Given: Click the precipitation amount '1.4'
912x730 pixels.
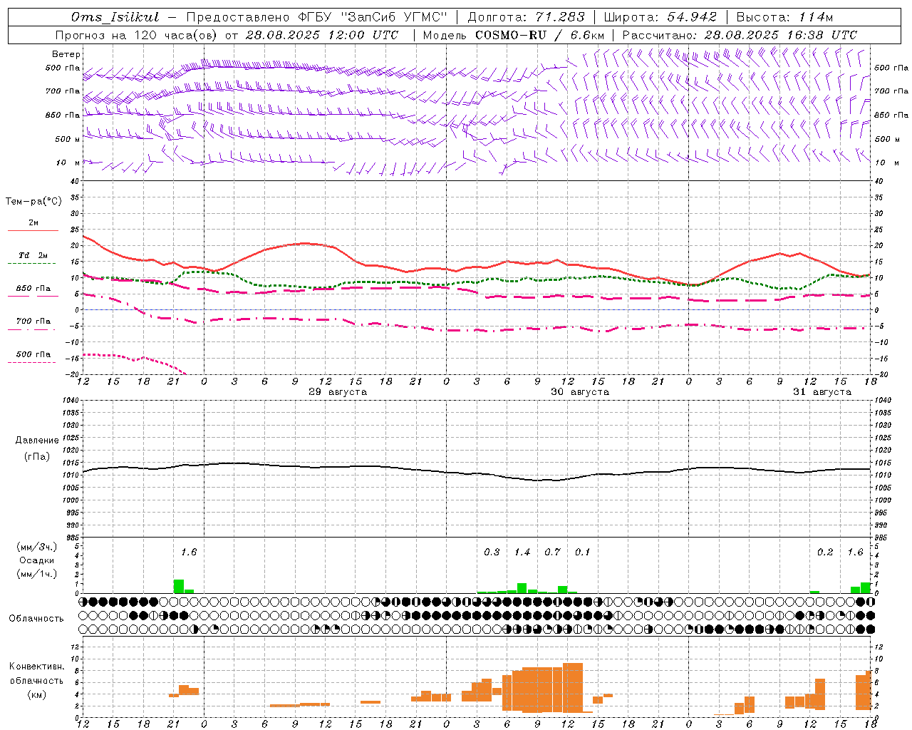Looking at the screenshot, I should click(x=522, y=552).
